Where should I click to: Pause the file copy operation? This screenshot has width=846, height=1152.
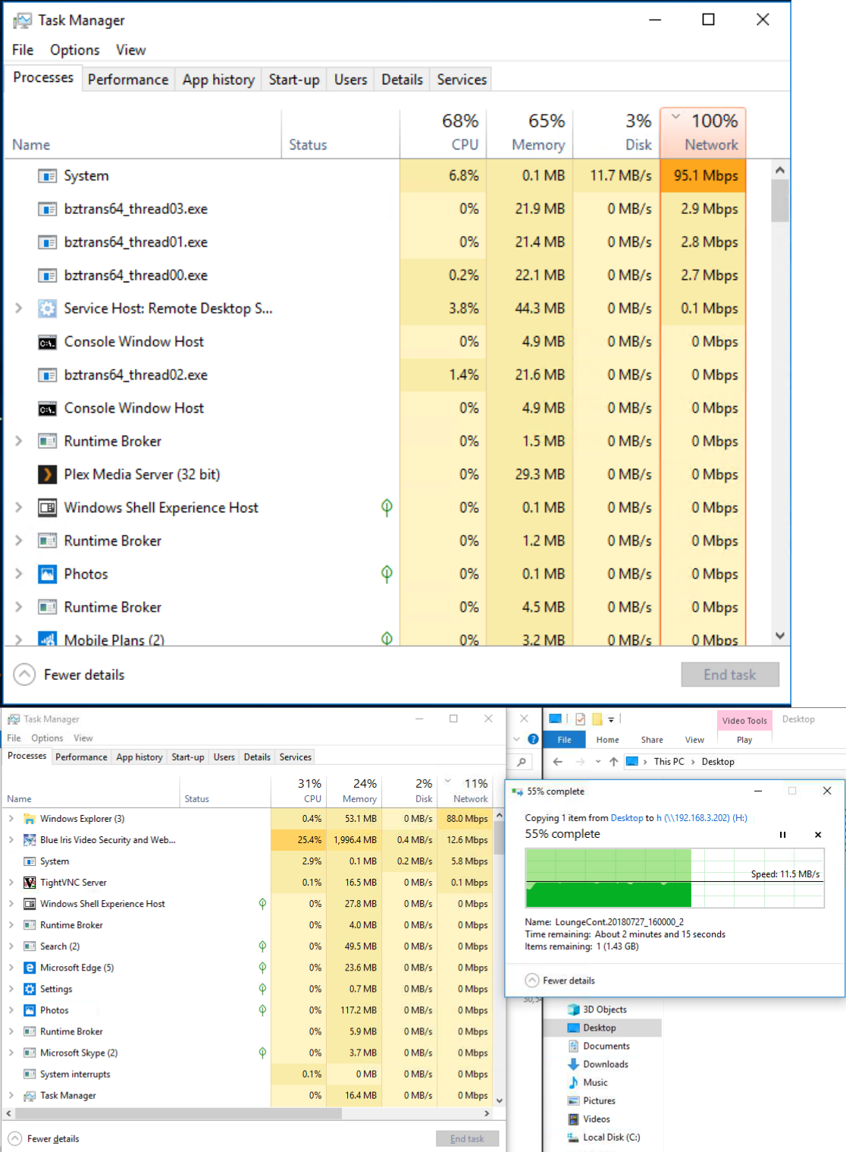pos(782,835)
